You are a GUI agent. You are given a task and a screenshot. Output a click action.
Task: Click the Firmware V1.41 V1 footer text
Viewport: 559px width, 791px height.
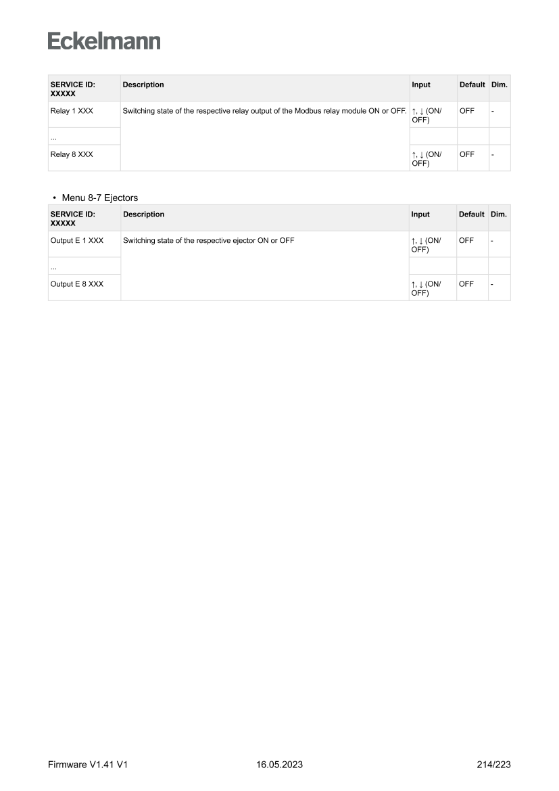coord(88,765)
